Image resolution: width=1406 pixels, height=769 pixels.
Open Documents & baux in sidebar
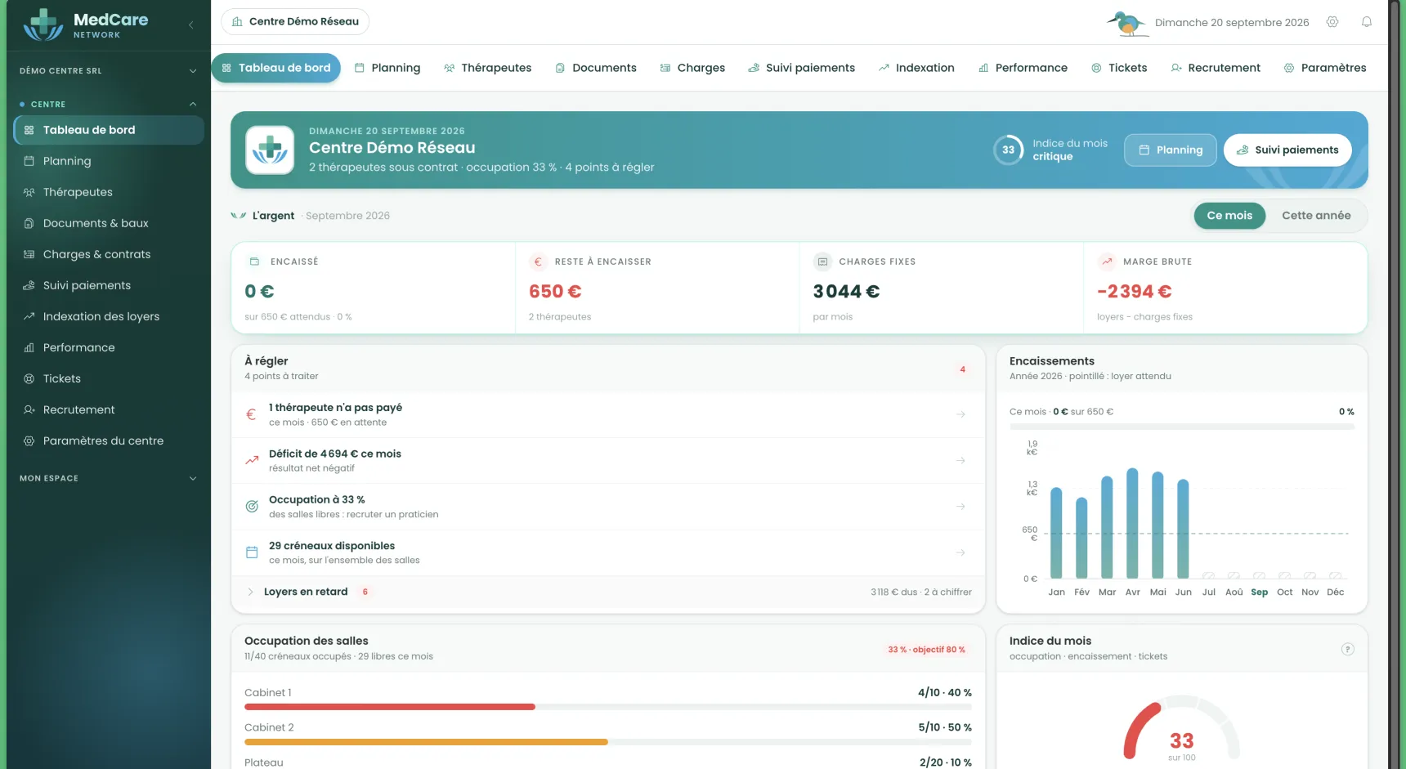tap(109, 223)
